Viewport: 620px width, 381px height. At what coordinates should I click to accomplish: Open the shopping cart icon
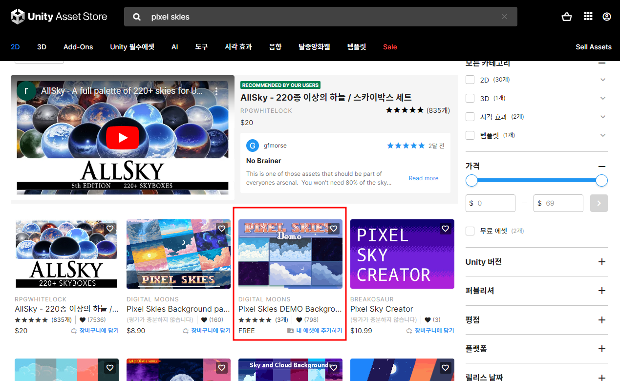click(567, 17)
